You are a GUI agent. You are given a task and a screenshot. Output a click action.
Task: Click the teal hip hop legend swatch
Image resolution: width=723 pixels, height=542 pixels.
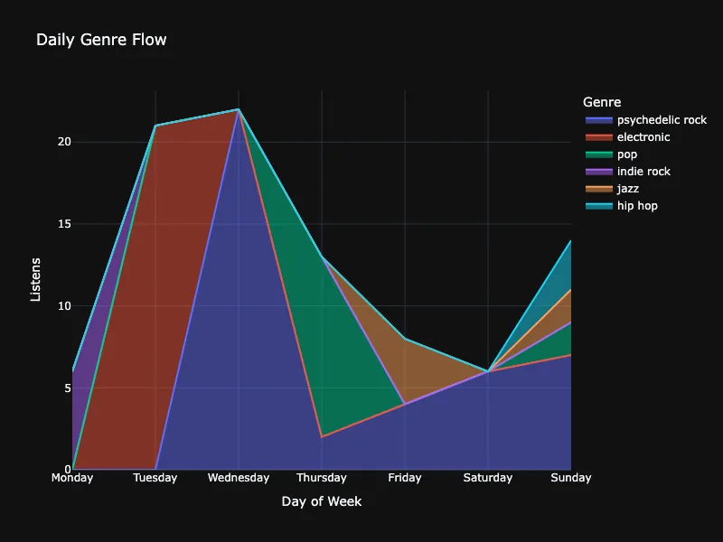click(x=598, y=206)
